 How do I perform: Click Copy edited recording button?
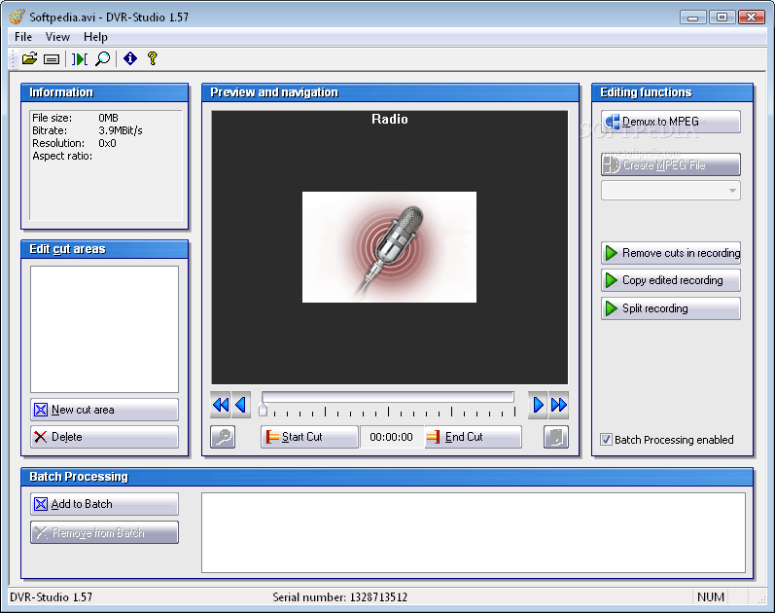671,280
